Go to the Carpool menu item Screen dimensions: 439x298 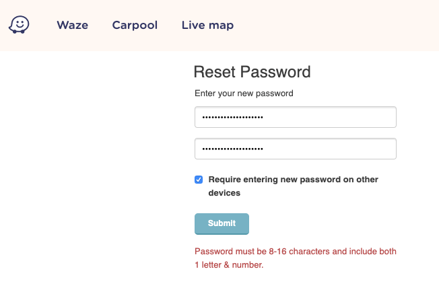pyautogui.click(x=135, y=26)
